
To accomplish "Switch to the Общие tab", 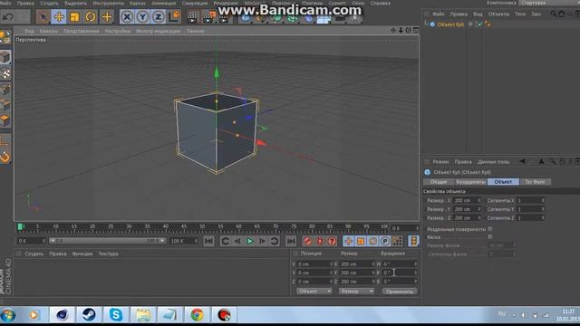I will (439, 182).
